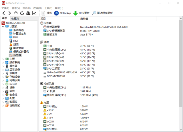Click the PC Backup toolbar button

tap(62, 13)
